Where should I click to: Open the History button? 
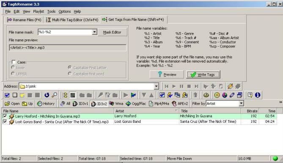point(46,104)
